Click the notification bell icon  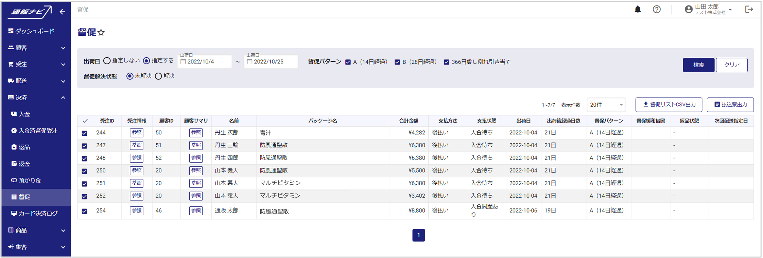638,10
